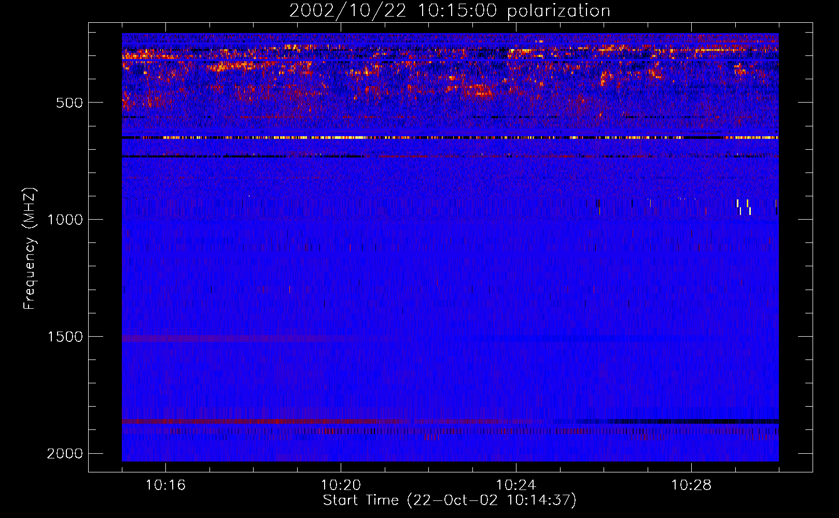
Task: Click the 'Start Time (22-Oct-02 10:14:37)' label
Action: click(450, 500)
